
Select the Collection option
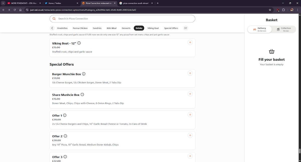click(284, 29)
